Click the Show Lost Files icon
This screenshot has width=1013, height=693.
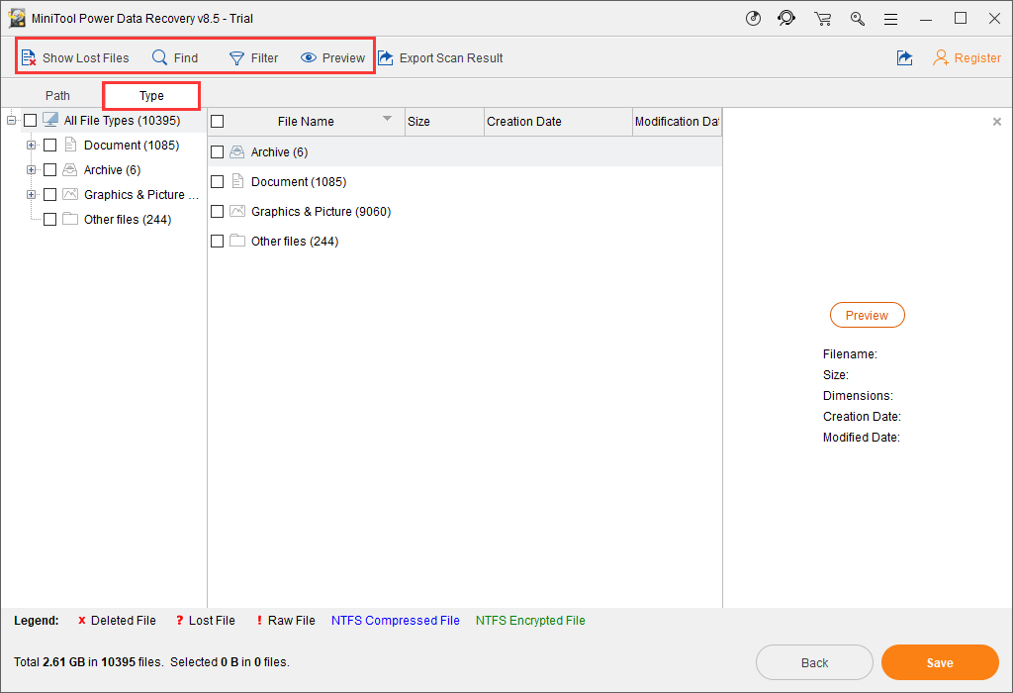click(x=29, y=58)
